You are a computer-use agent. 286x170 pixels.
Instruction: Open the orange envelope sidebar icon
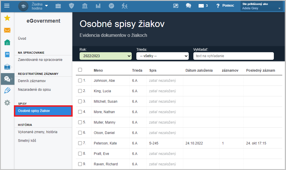click(7, 30)
